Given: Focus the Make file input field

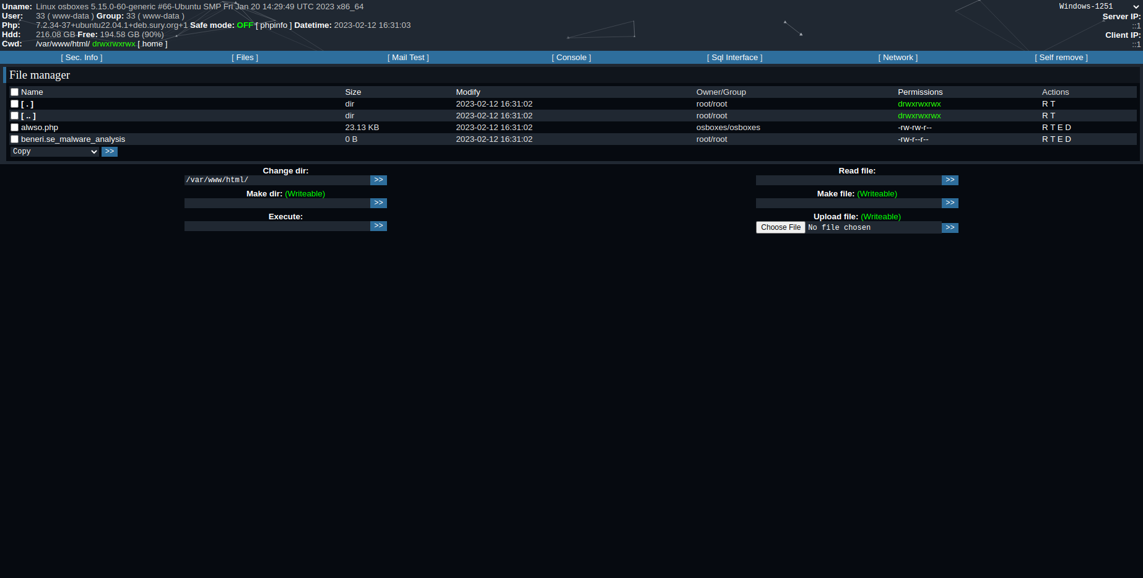Looking at the screenshot, I should point(849,203).
